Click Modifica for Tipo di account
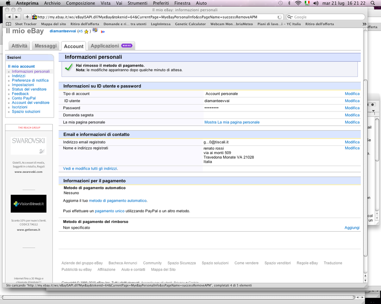 coord(352,94)
